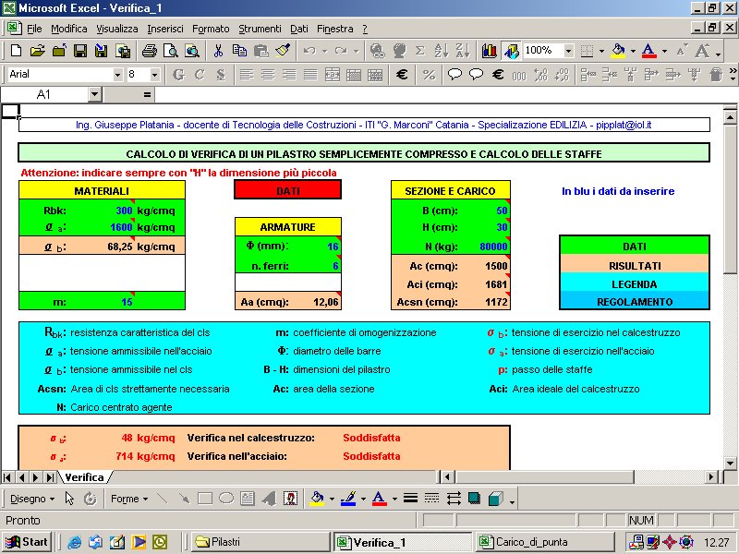Screen dimensions: 739x554
Task: Click the Undo arrow icon
Action: (309, 51)
